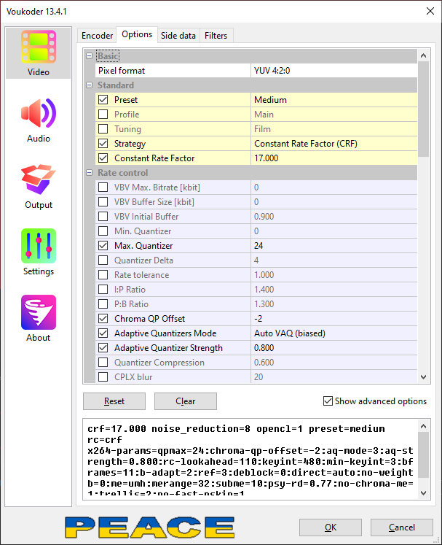This screenshot has width=442, height=545.
Task: Uncheck Show advanced options
Action: coord(328,401)
